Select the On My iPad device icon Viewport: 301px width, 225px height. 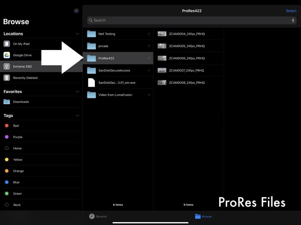coord(7,44)
